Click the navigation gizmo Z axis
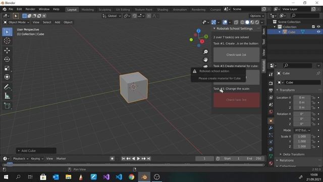The image size is (323, 182). [x=198, y=31]
